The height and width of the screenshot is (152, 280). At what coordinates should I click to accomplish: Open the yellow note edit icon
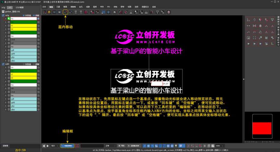click(49, 12)
